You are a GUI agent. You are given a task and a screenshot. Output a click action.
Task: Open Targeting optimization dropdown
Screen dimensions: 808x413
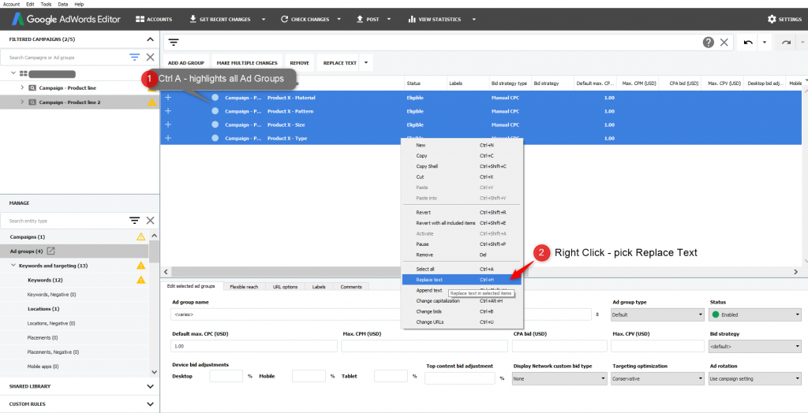(657, 378)
